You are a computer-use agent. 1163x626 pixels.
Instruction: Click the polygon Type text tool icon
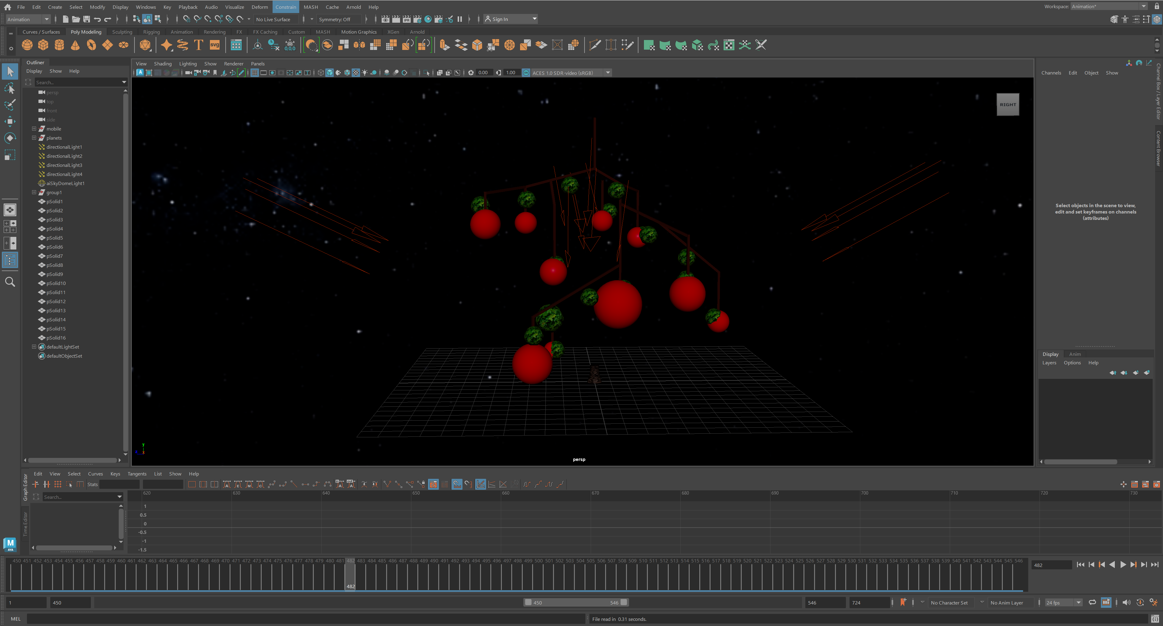click(199, 45)
